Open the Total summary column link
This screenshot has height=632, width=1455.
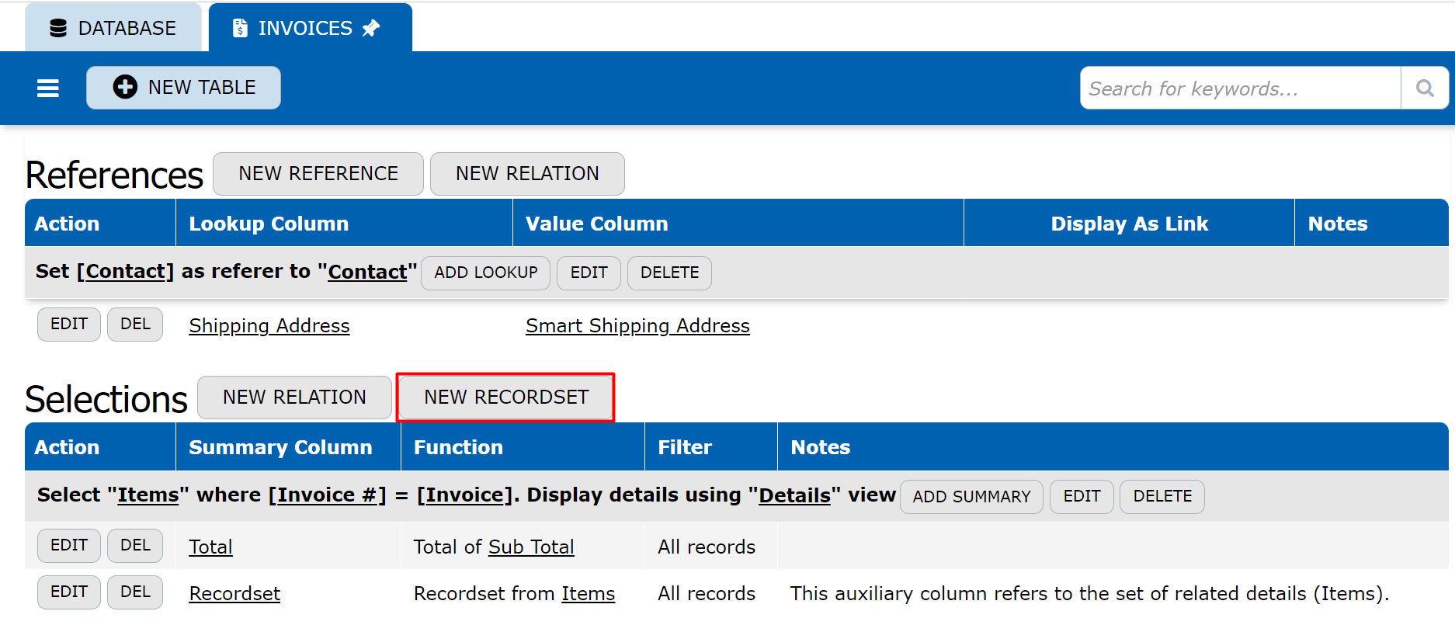click(211, 547)
